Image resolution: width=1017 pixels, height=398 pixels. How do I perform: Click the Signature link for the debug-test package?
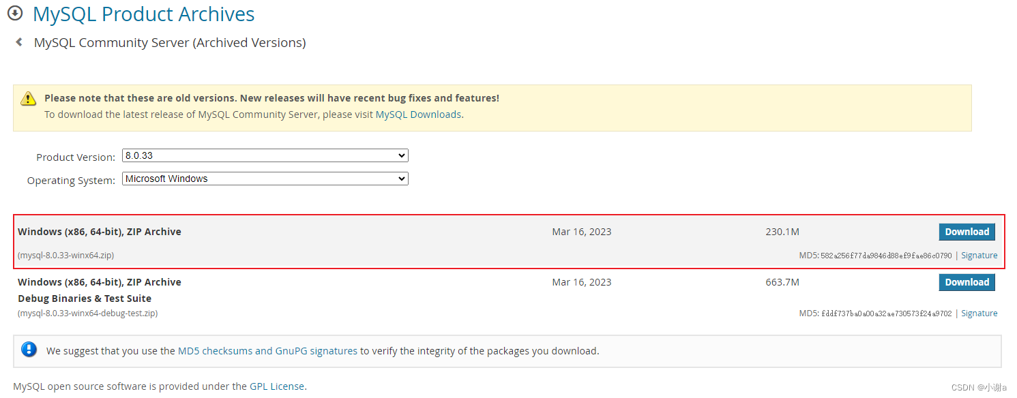pos(979,313)
